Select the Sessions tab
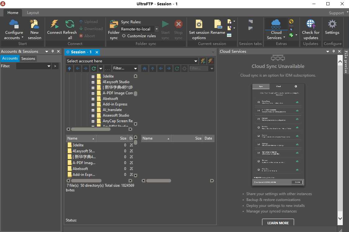 28,59
